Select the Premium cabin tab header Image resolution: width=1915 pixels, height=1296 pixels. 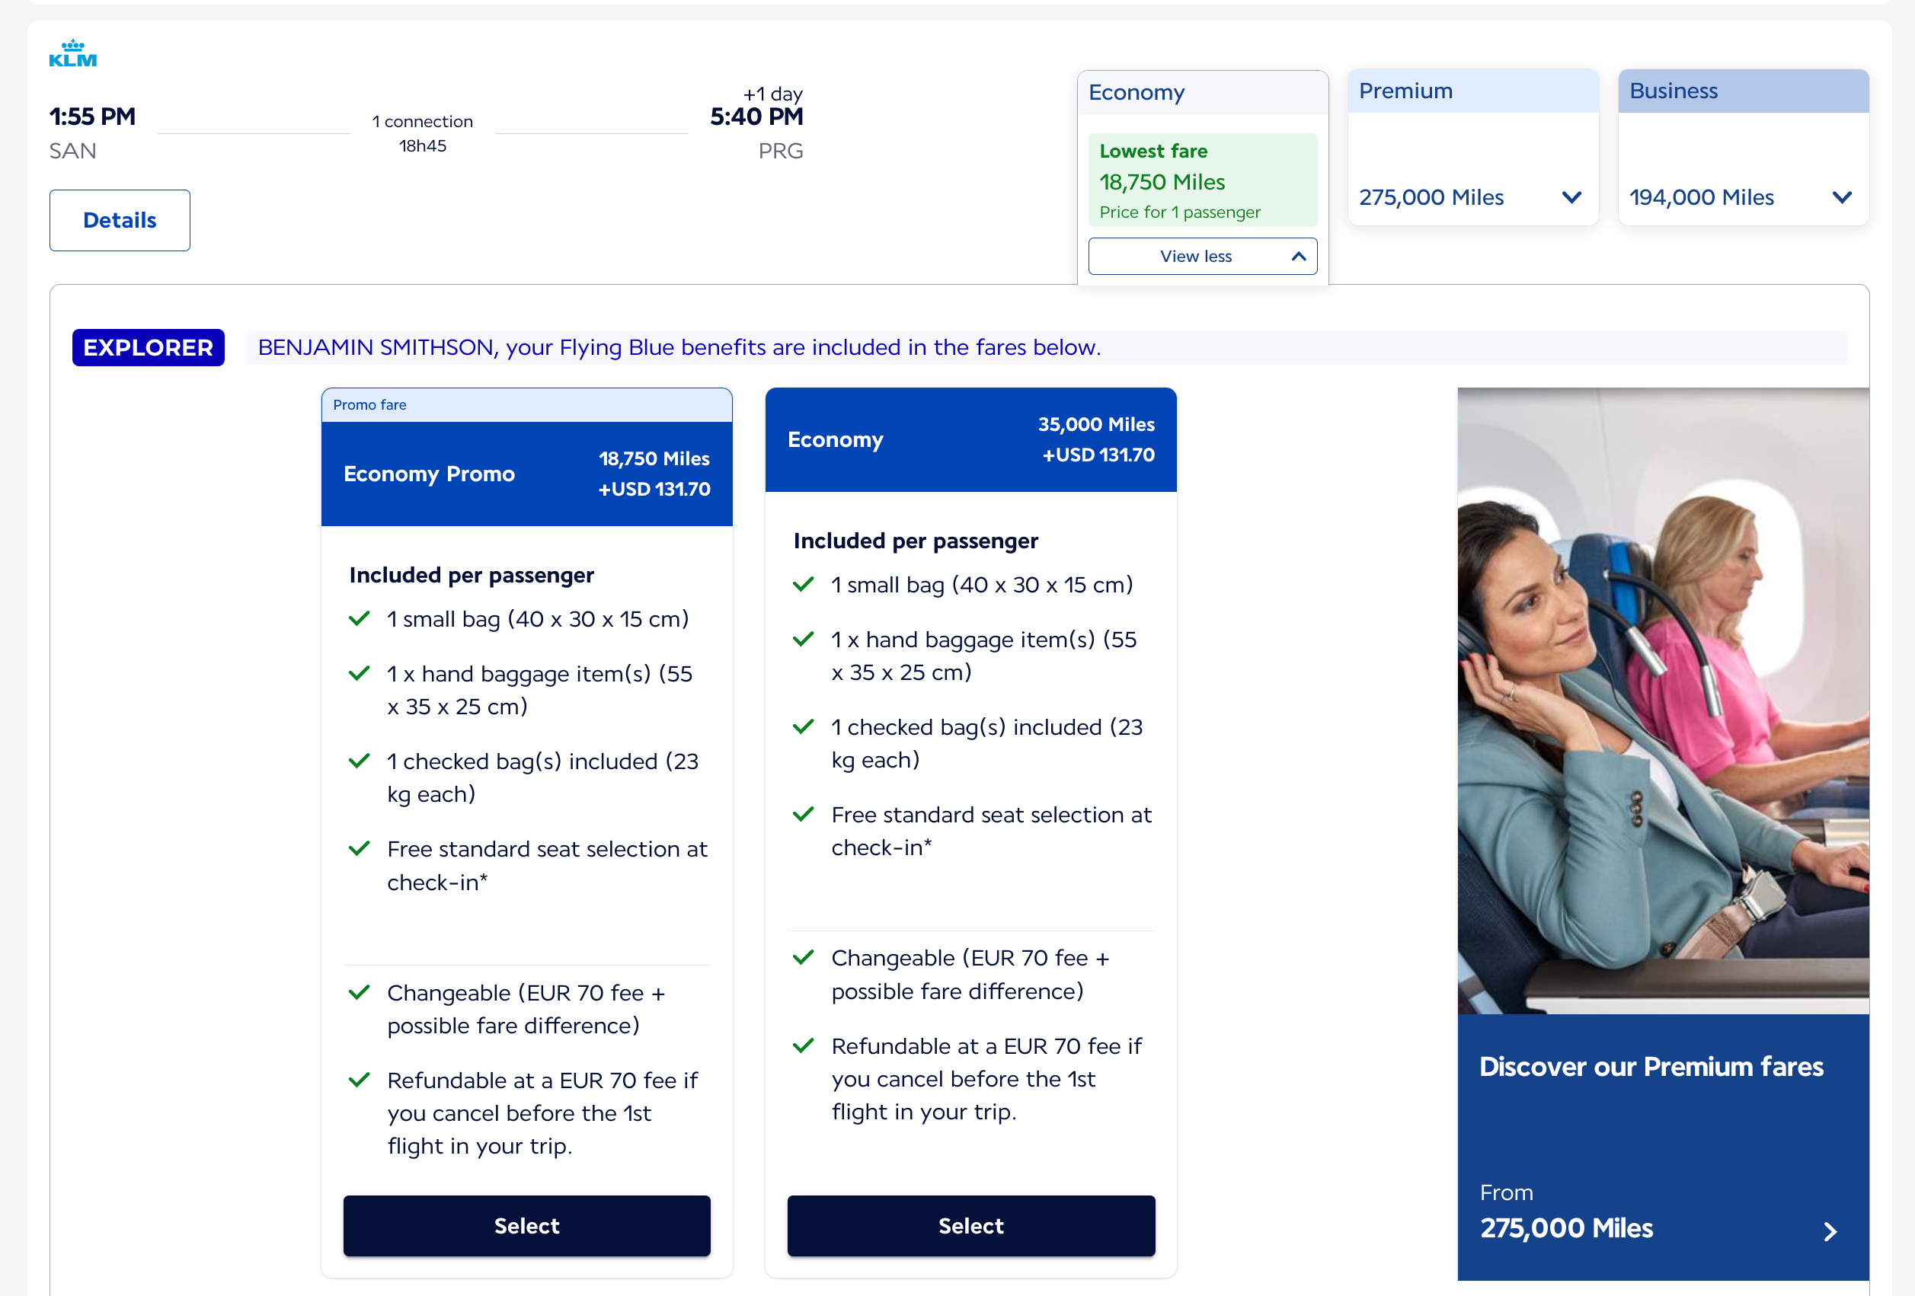pyautogui.click(x=1472, y=91)
